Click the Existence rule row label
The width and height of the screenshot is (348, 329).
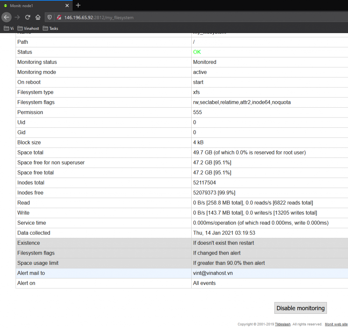[x=29, y=243]
